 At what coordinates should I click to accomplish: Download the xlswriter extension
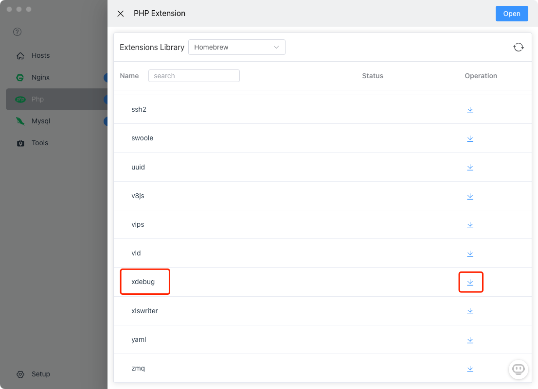tap(470, 311)
